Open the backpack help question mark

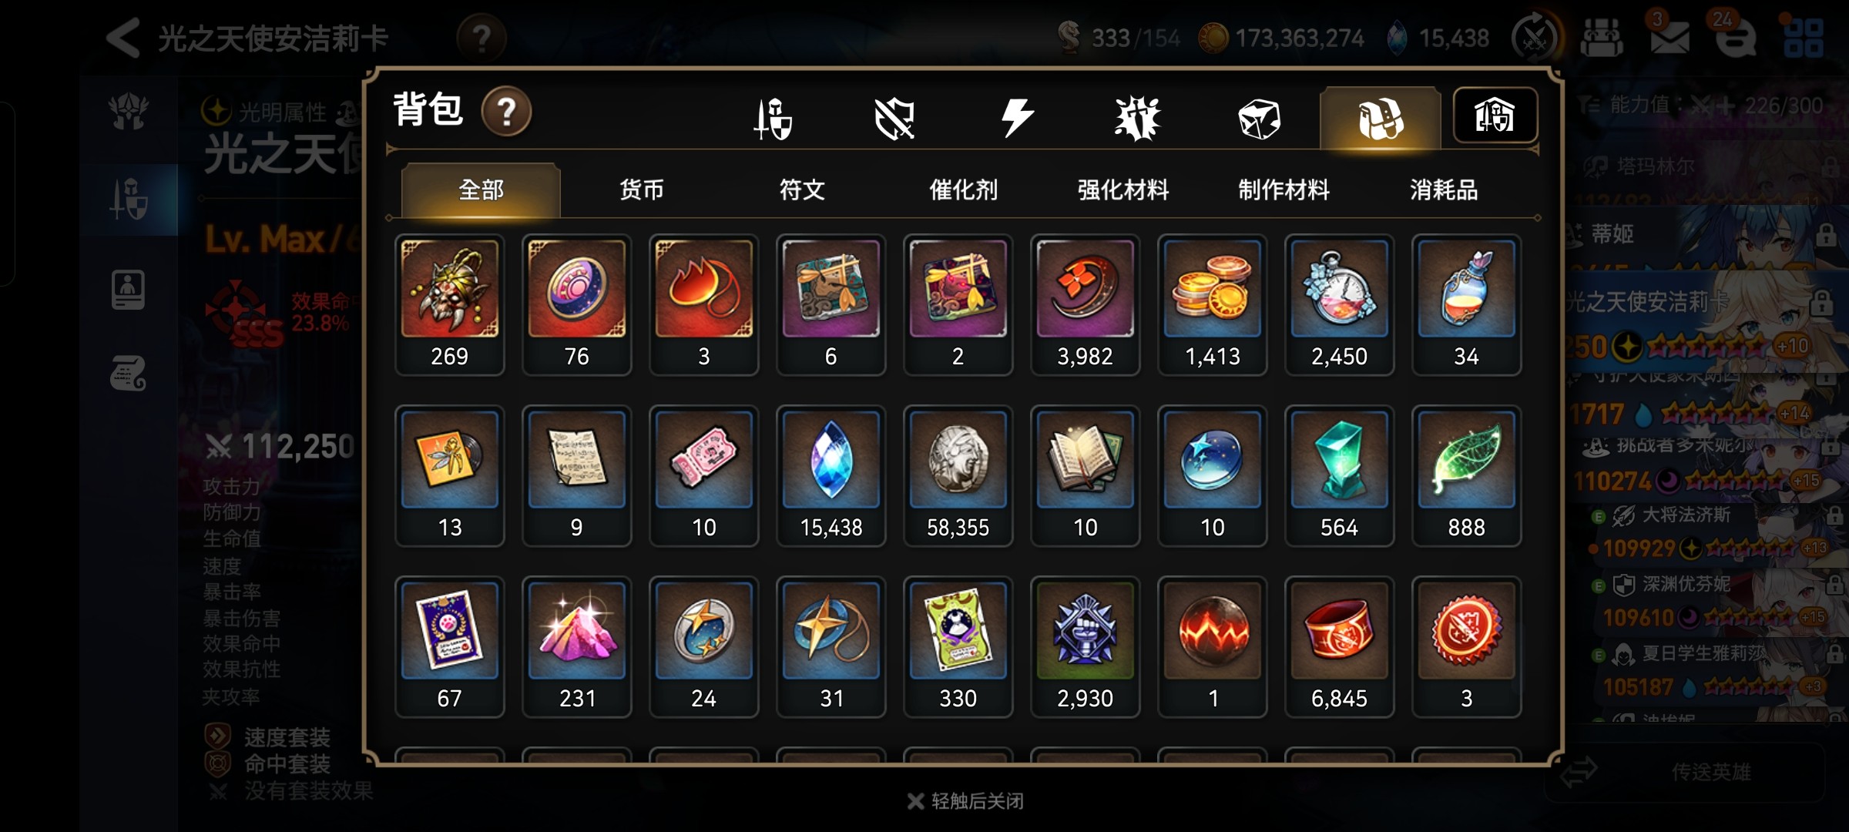506,112
